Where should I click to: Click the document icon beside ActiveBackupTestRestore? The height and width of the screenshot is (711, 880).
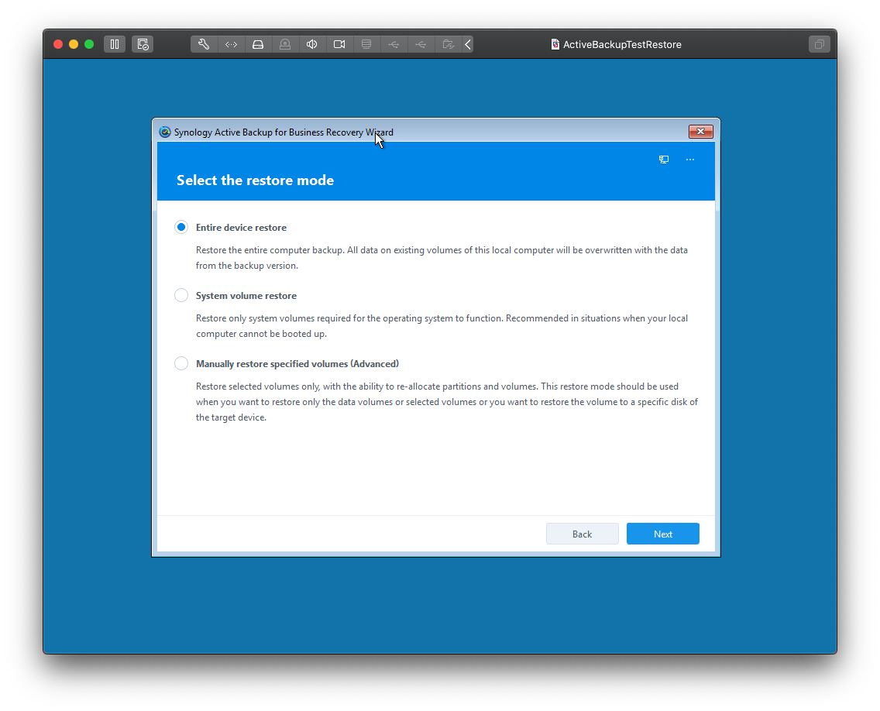pyautogui.click(x=555, y=44)
